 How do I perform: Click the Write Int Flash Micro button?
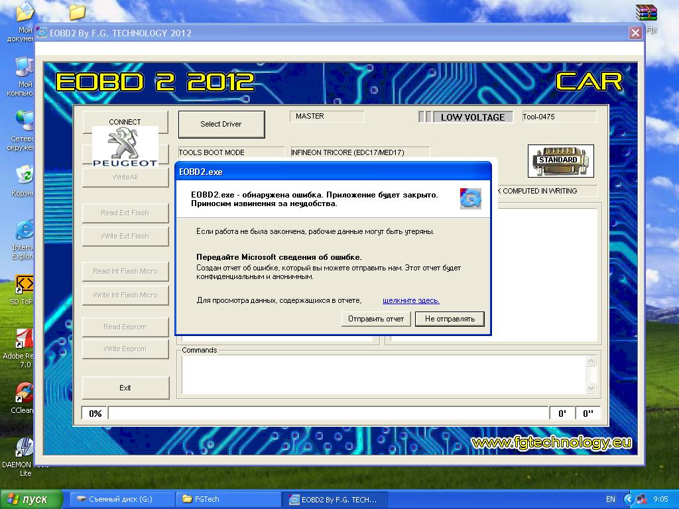[125, 295]
